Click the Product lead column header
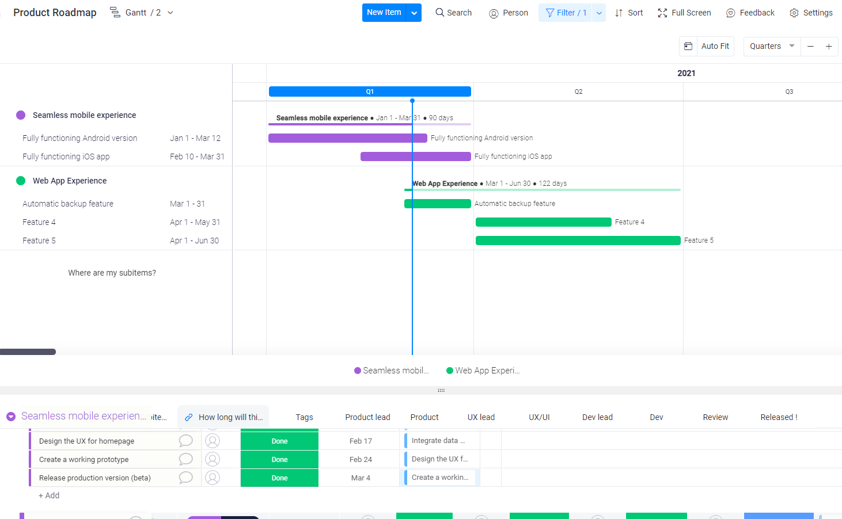842x519 pixels. point(367,417)
